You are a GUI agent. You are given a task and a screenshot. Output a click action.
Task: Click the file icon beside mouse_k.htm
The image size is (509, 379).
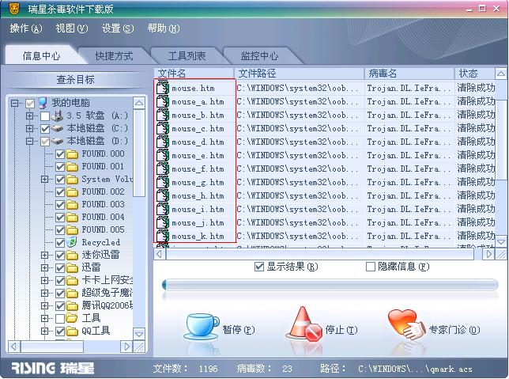click(x=163, y=237)
